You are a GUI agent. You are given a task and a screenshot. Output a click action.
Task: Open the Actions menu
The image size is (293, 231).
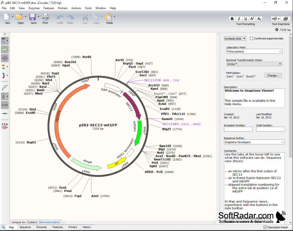pos(76,8)
